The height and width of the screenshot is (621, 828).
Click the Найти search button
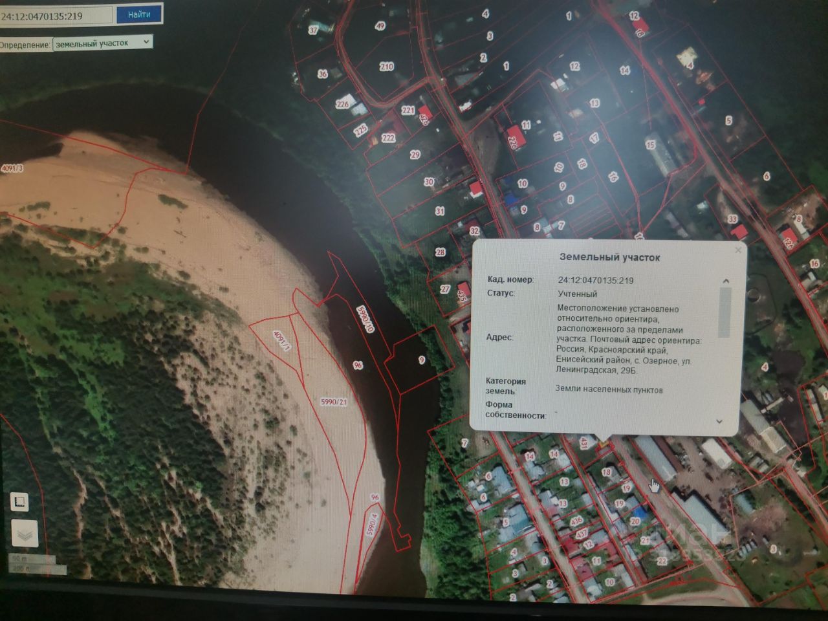(138, 14)
